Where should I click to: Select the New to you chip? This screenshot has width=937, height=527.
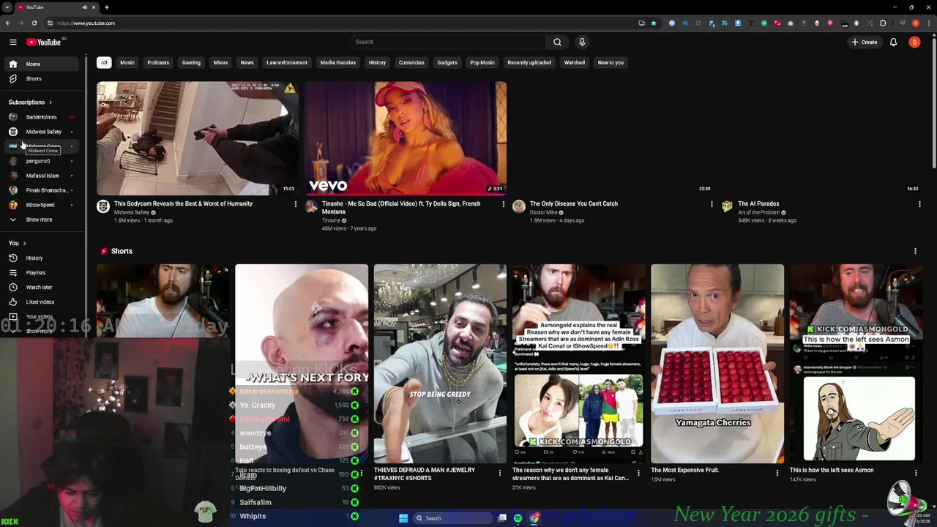pos(611,62)
